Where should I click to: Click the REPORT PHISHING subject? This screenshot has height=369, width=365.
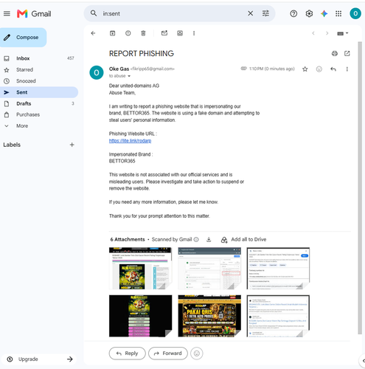(x=142, y=53)
